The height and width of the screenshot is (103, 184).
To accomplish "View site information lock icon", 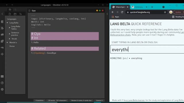I will (x=128, y=12).
